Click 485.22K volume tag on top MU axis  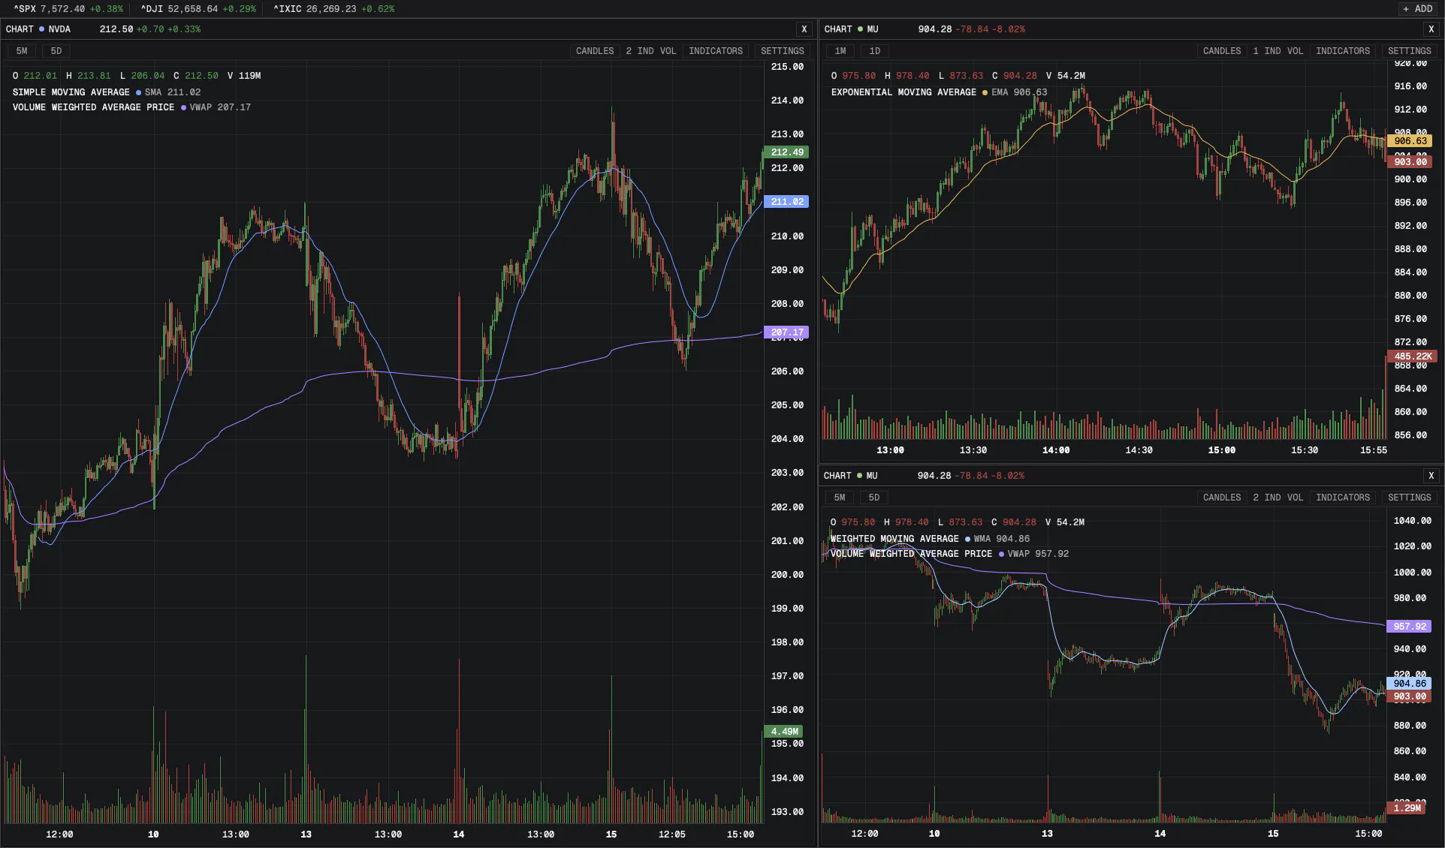click(x=1412, y=357)
